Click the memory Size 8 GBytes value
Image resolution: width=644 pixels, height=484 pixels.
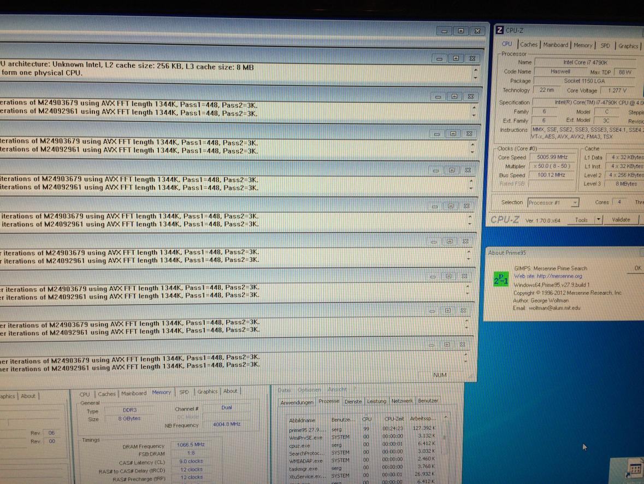pos(129,418)
